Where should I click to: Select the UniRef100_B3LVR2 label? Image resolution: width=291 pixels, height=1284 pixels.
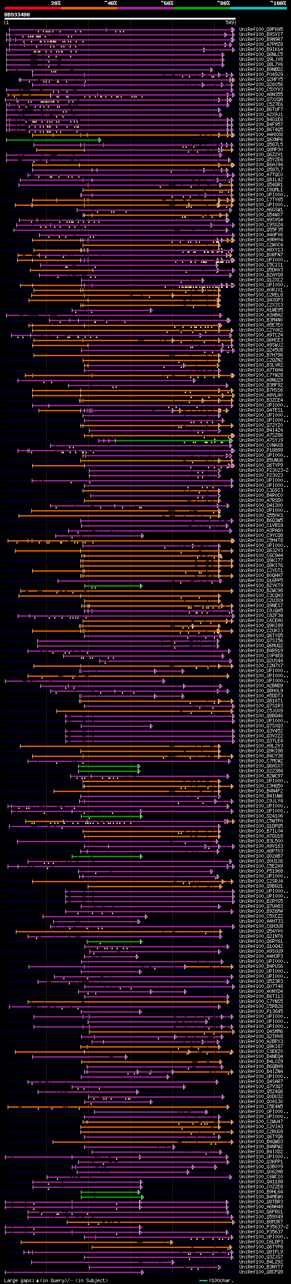[x=261, y=365]
